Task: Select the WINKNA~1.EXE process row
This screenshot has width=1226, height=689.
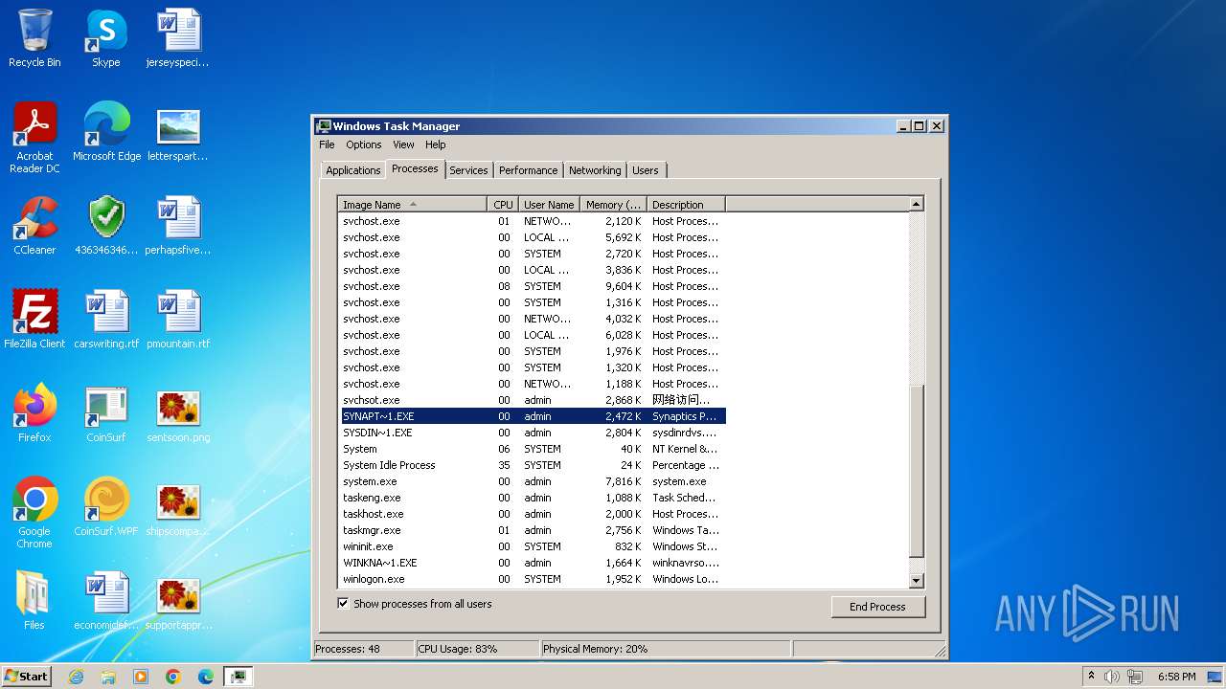Action: 532,563
